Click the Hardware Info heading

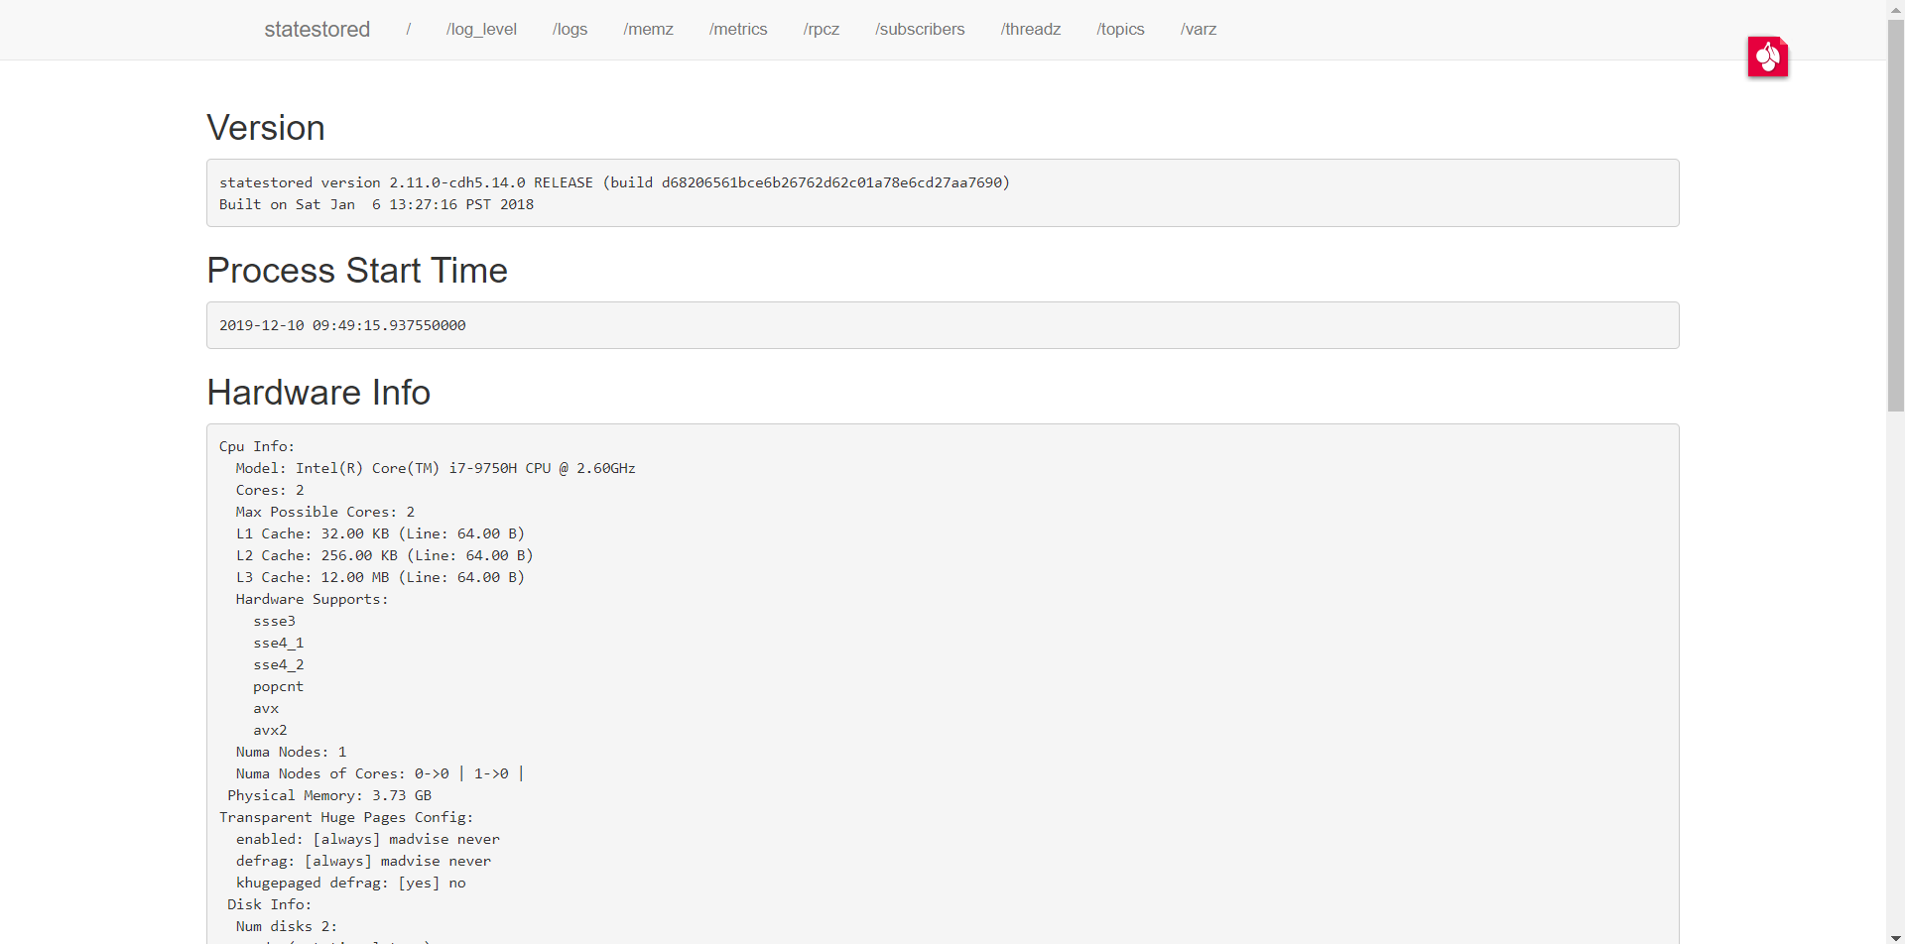tap(318, 393)
